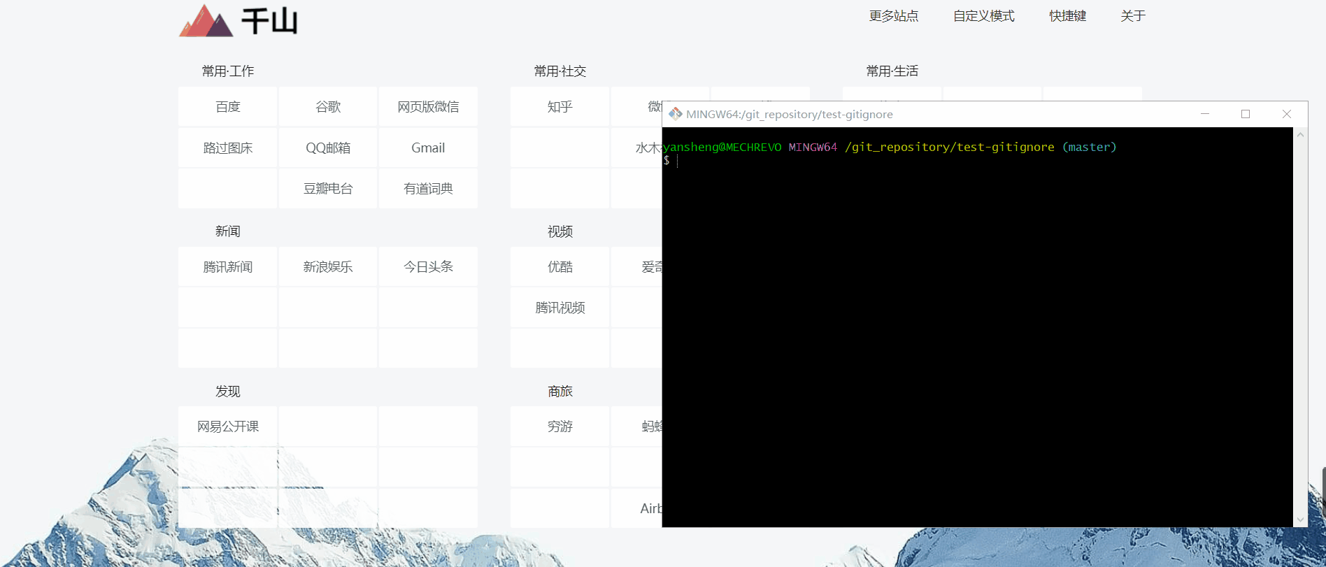
Task: Open the 谷歌 link
Action: (x=328, y=107)
